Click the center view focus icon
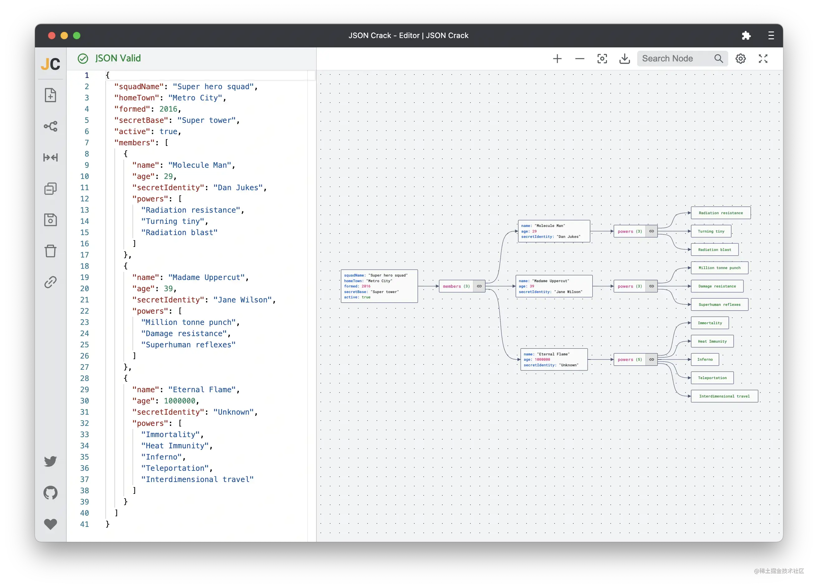The width and height of the screenshot is (818, 588). click(602, 58)
